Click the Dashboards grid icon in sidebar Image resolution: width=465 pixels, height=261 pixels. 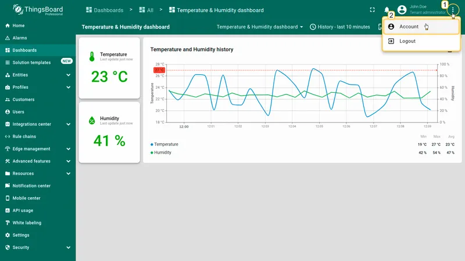(x=8, y=50)
